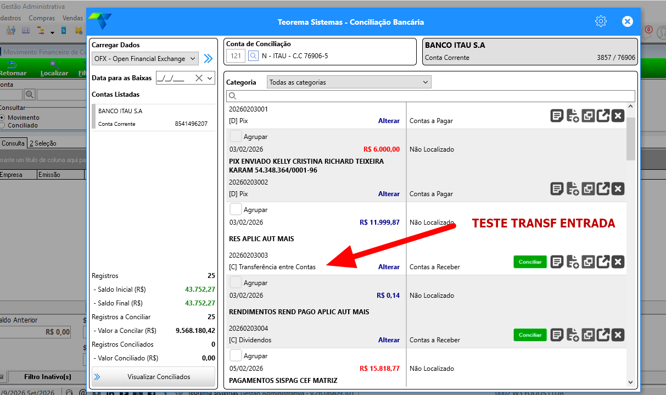Click Conciliar for Transferência entre Contas
The height and width of the screenshot is (395, 666).
530,262
